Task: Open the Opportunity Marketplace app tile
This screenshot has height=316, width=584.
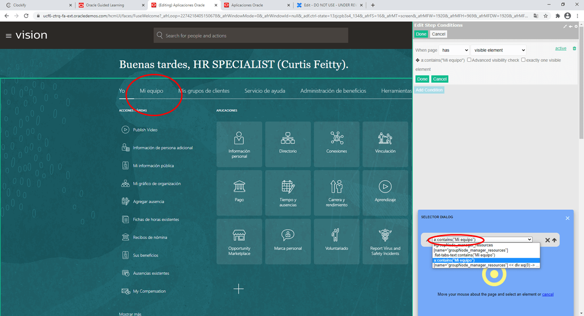Action: pyautogui.click(x=239, y=241)
